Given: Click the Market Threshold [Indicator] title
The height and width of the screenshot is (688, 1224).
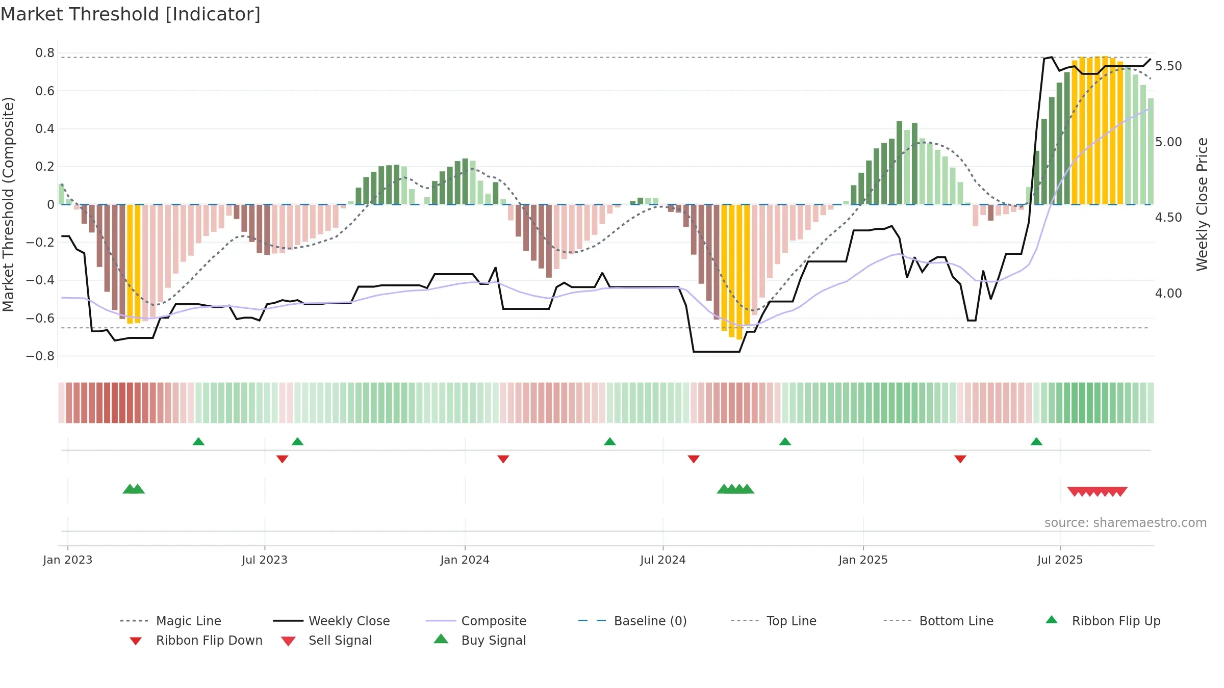Looking at the screenshot, I should click(131, 14).
